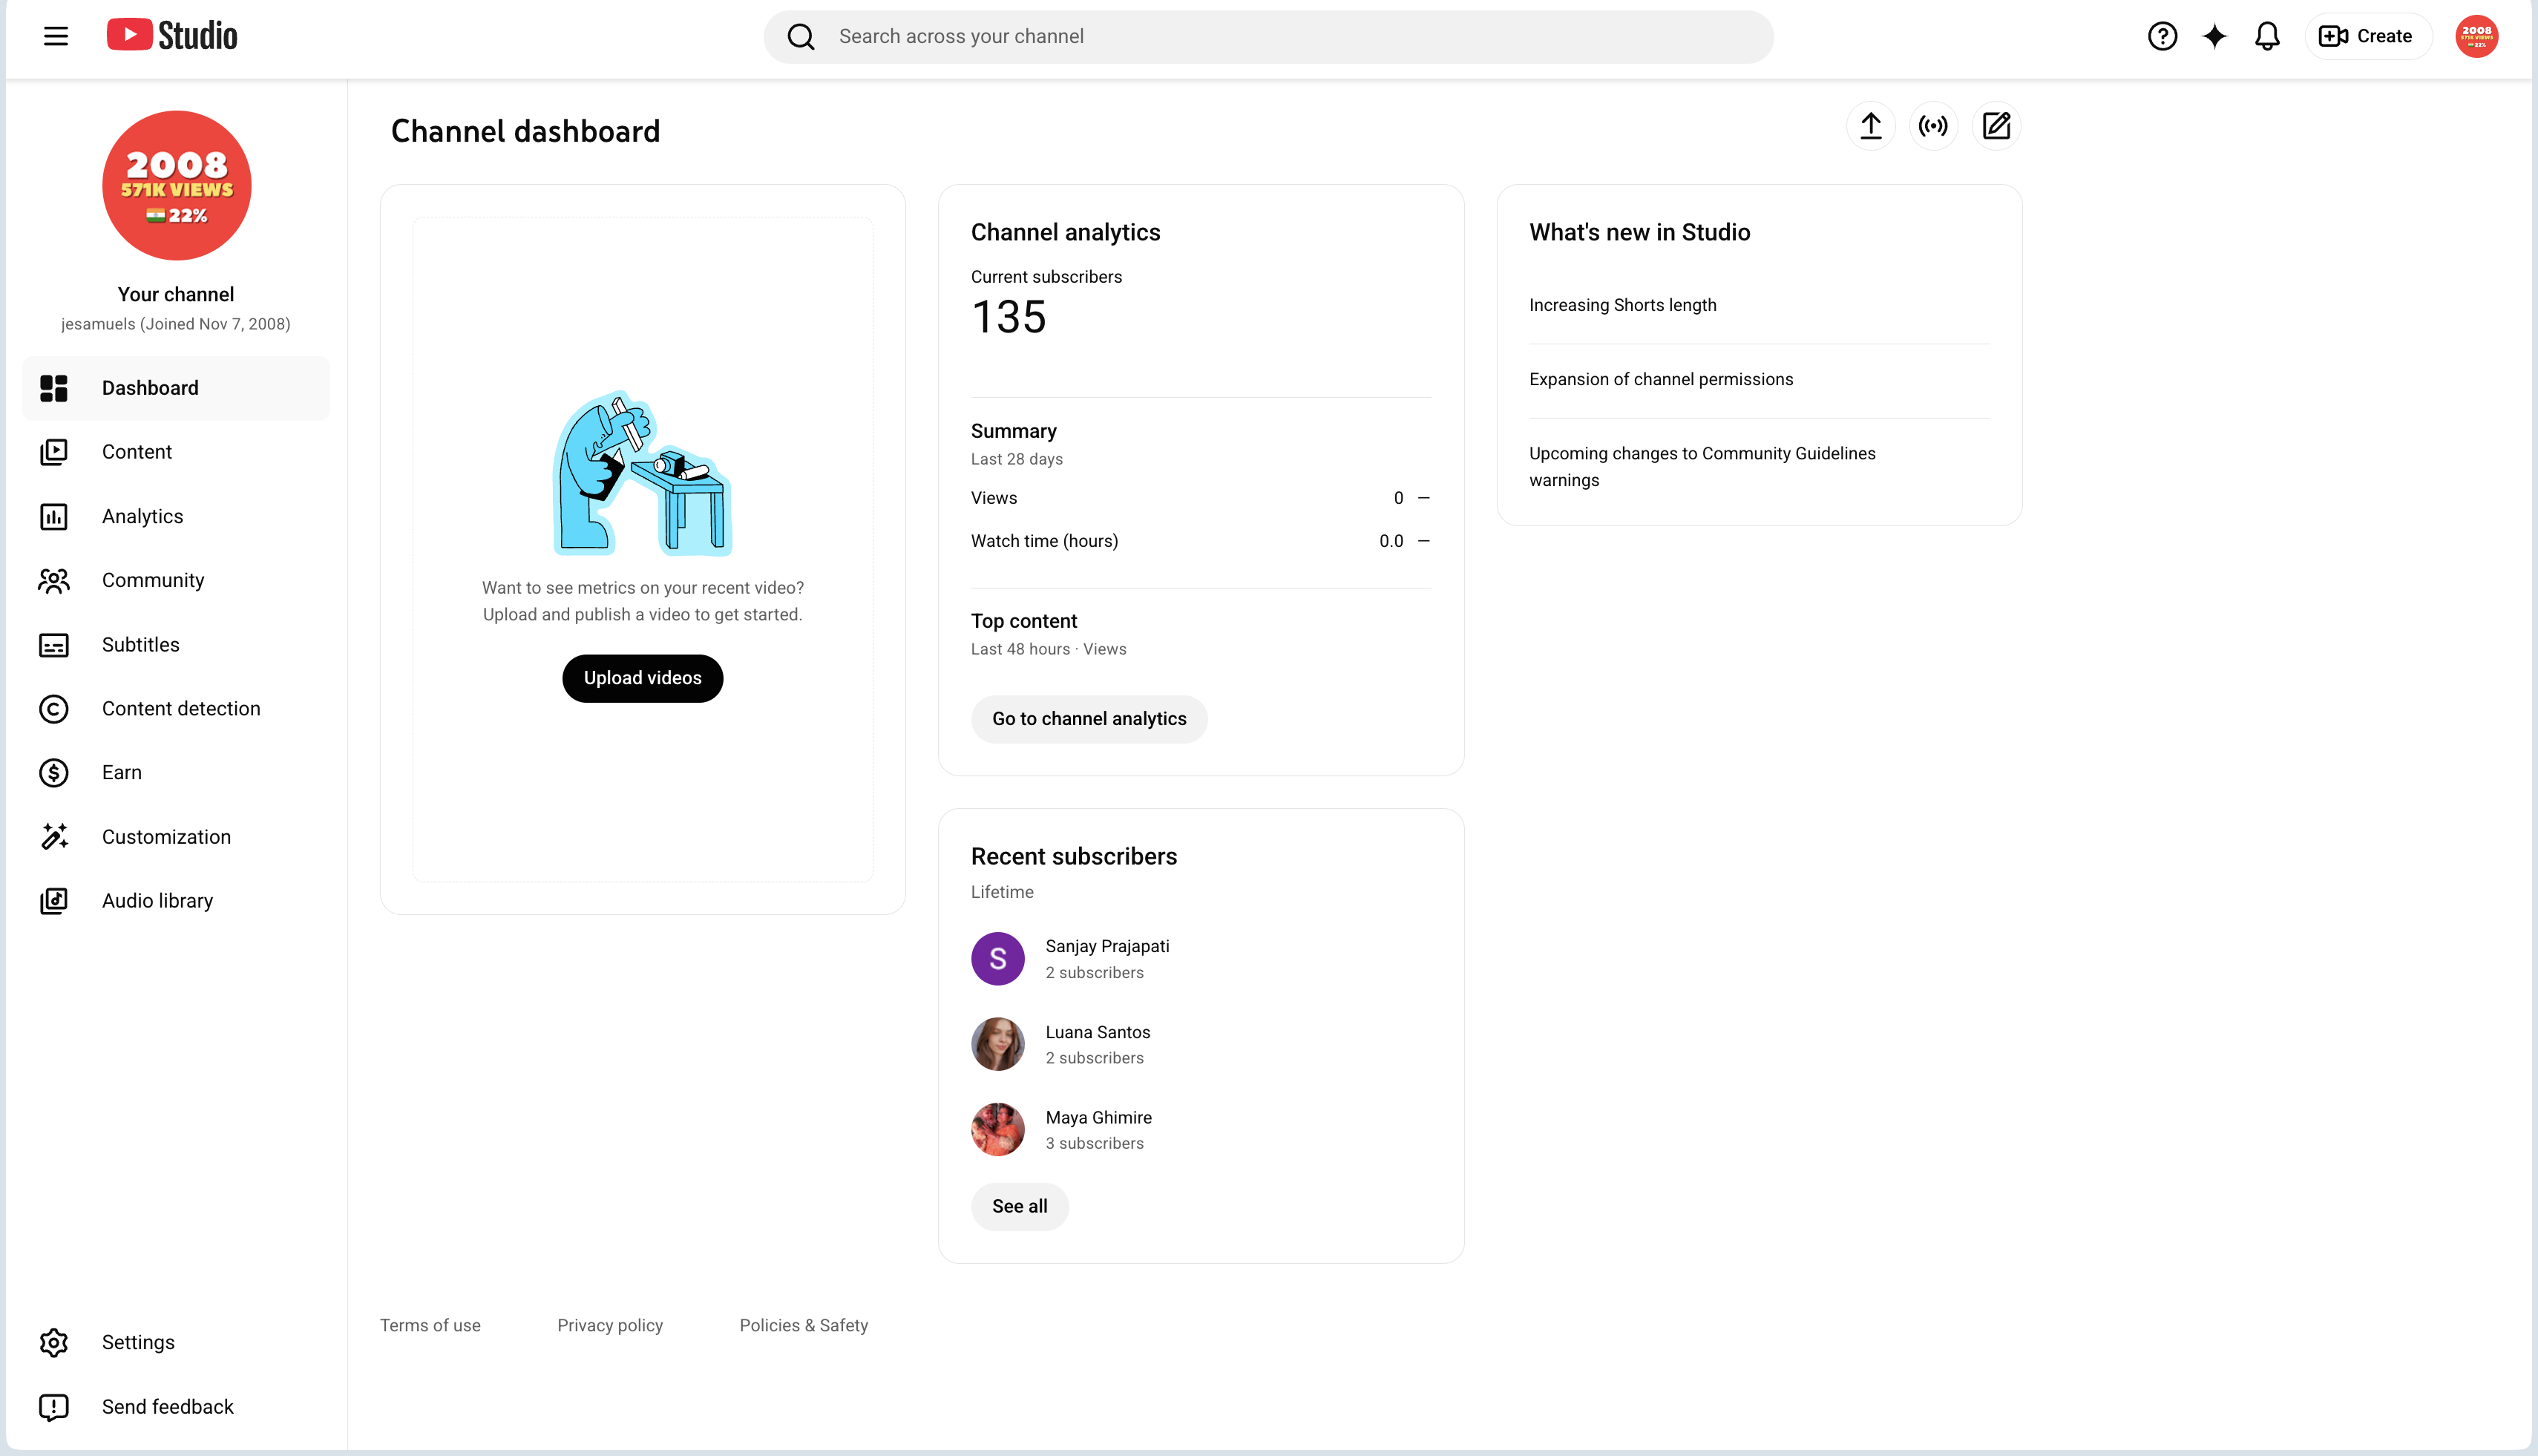Open the Audio library menu item
Screen dimensions: 2538x1456
(176, 901)
